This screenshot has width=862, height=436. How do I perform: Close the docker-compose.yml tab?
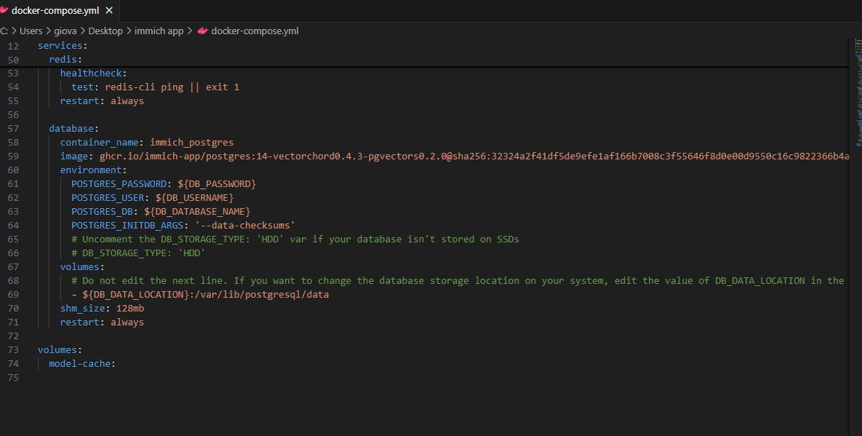pos(109,10)
